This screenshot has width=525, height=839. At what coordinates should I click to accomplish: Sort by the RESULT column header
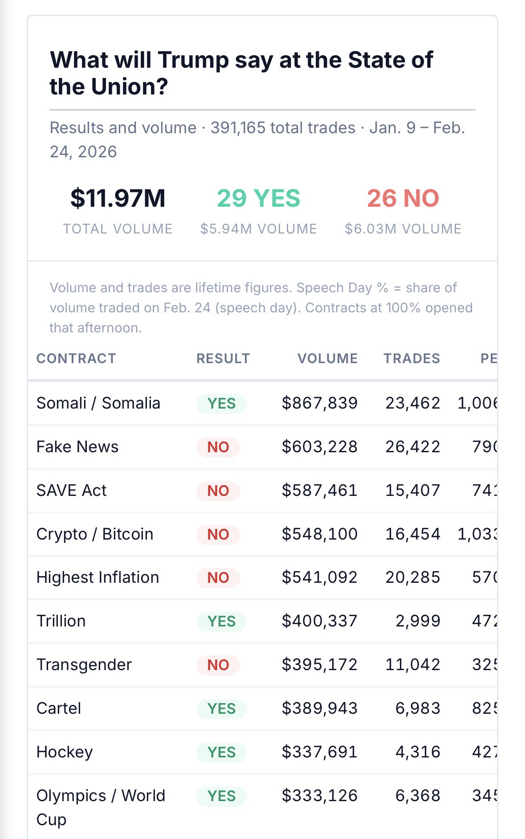(x=223, y=358)
